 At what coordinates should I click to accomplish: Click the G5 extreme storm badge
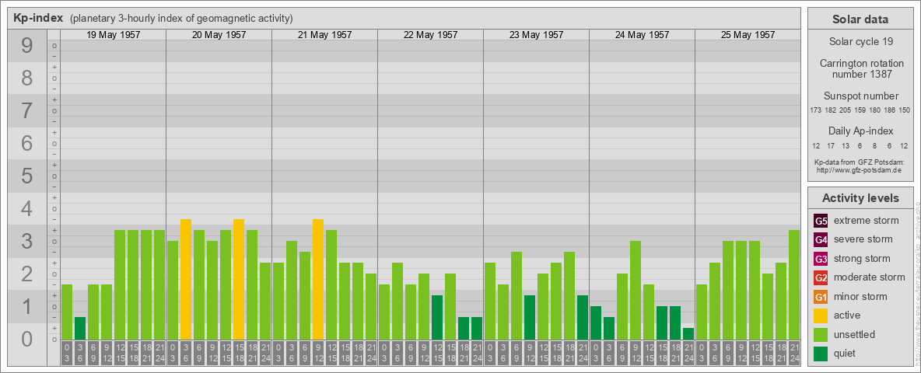click(821, 221)
